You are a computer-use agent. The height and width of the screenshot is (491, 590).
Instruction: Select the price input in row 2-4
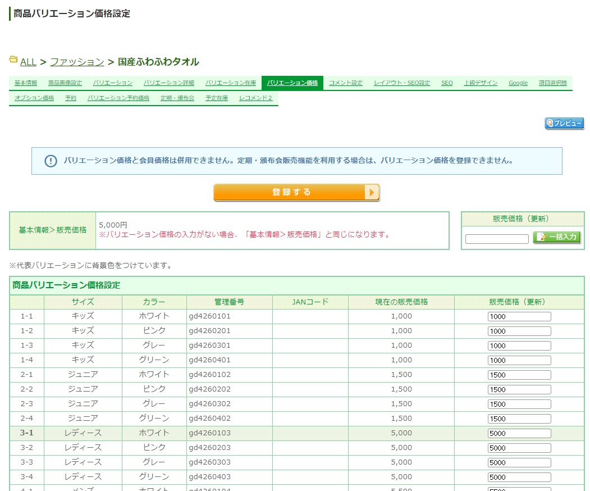point(519,419)
